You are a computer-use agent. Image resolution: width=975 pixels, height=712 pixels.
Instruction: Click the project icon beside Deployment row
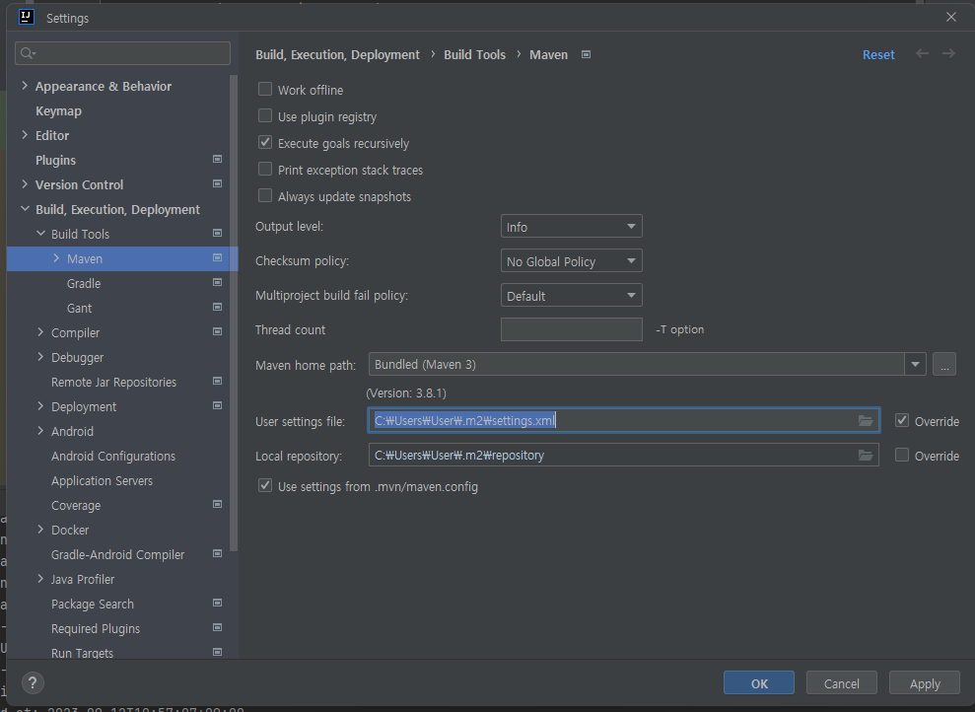(217, 406)
